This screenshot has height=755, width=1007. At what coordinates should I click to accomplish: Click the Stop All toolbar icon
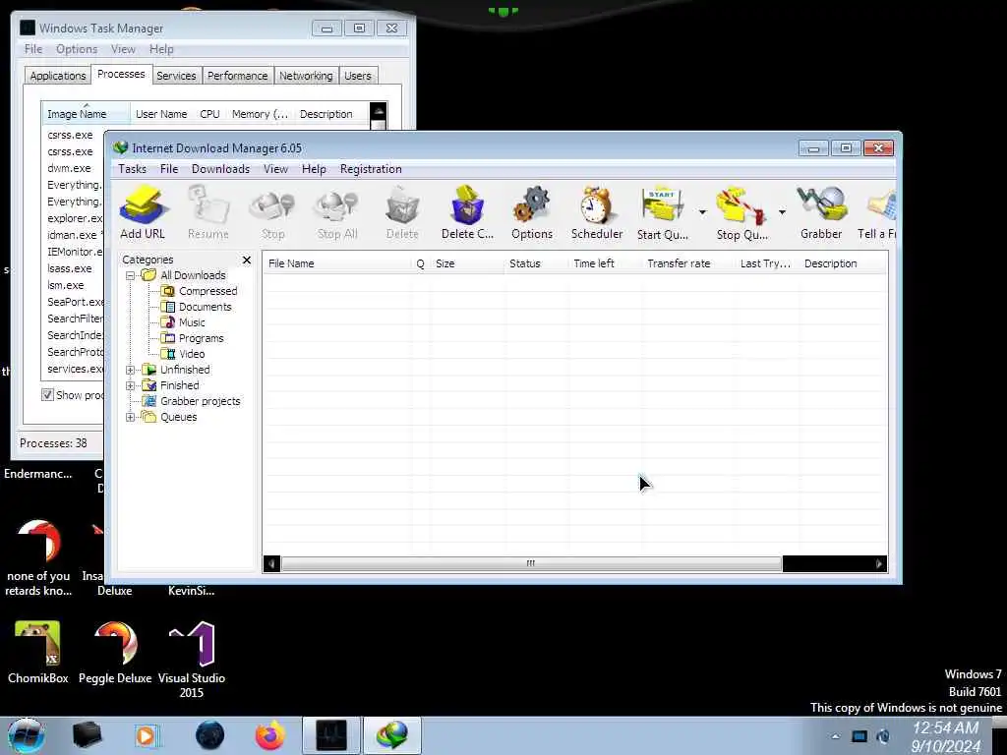(337, 213)
